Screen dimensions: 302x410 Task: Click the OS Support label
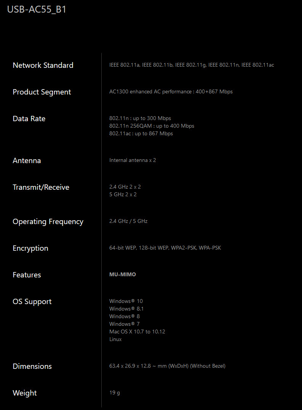[x=32, y=301]
